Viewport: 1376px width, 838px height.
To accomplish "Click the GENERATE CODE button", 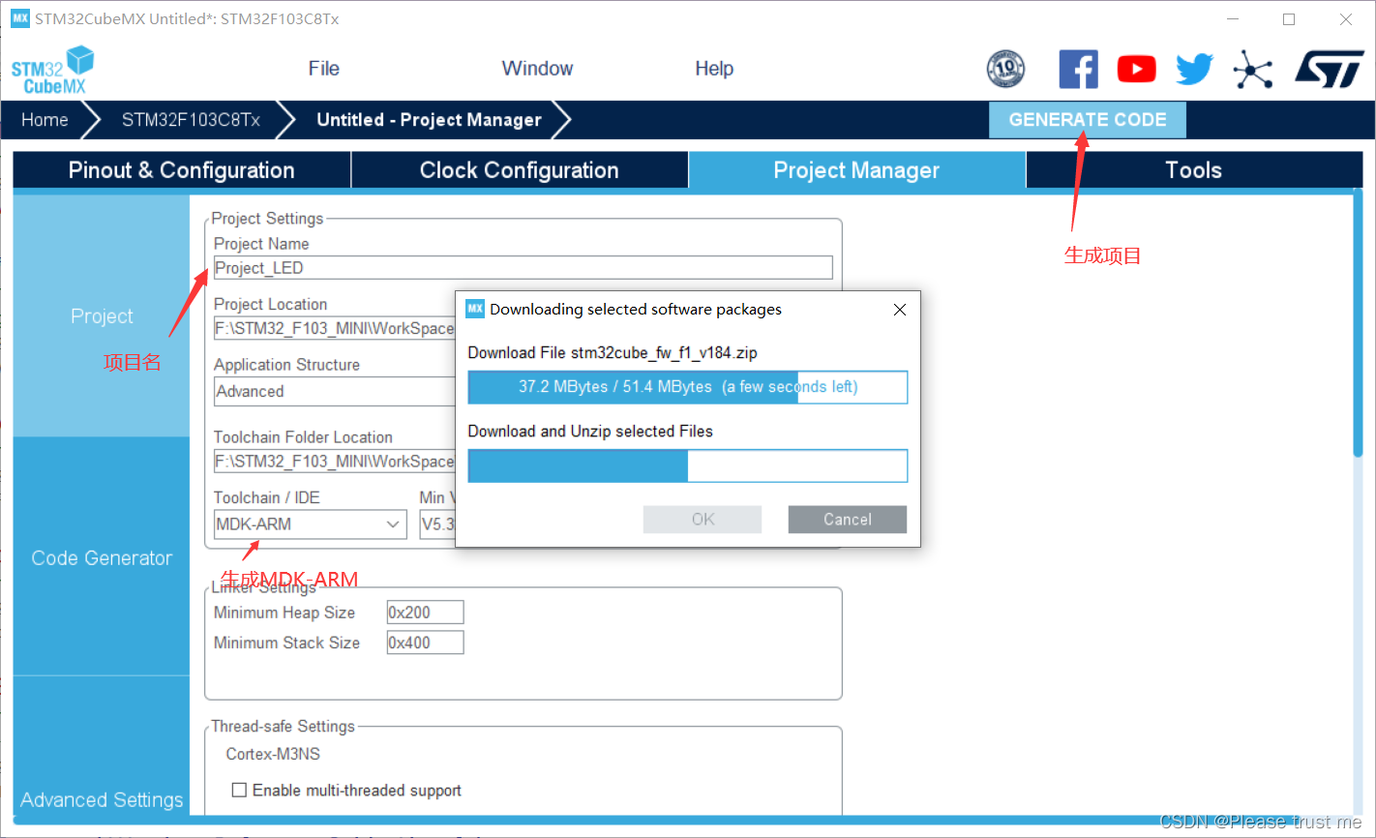I will coord(1087,120).
